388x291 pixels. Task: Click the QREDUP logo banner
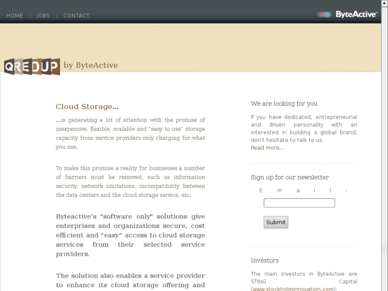point(32,66)
